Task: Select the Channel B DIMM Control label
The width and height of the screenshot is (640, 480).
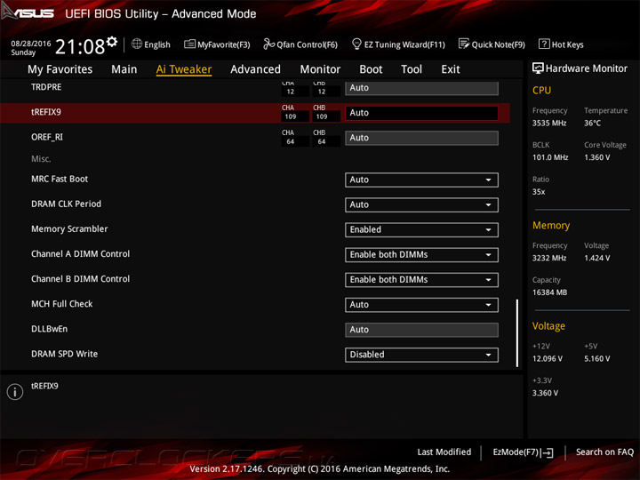Action: click(x=80, y=279)
